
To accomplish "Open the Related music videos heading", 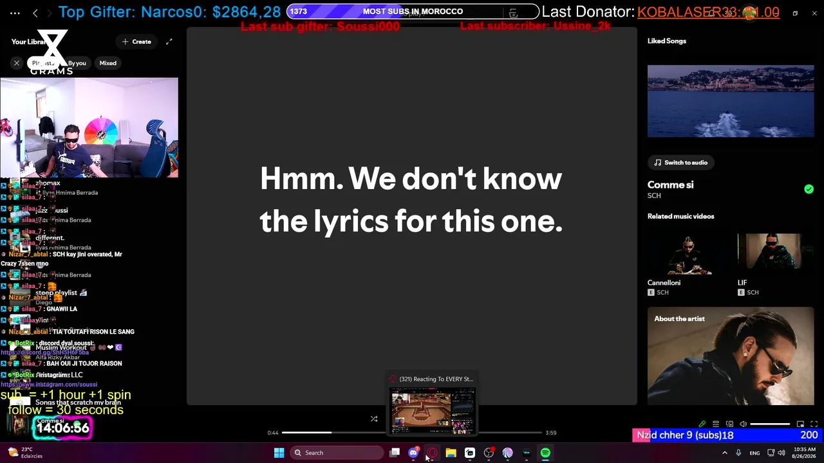I will [680, 217].
